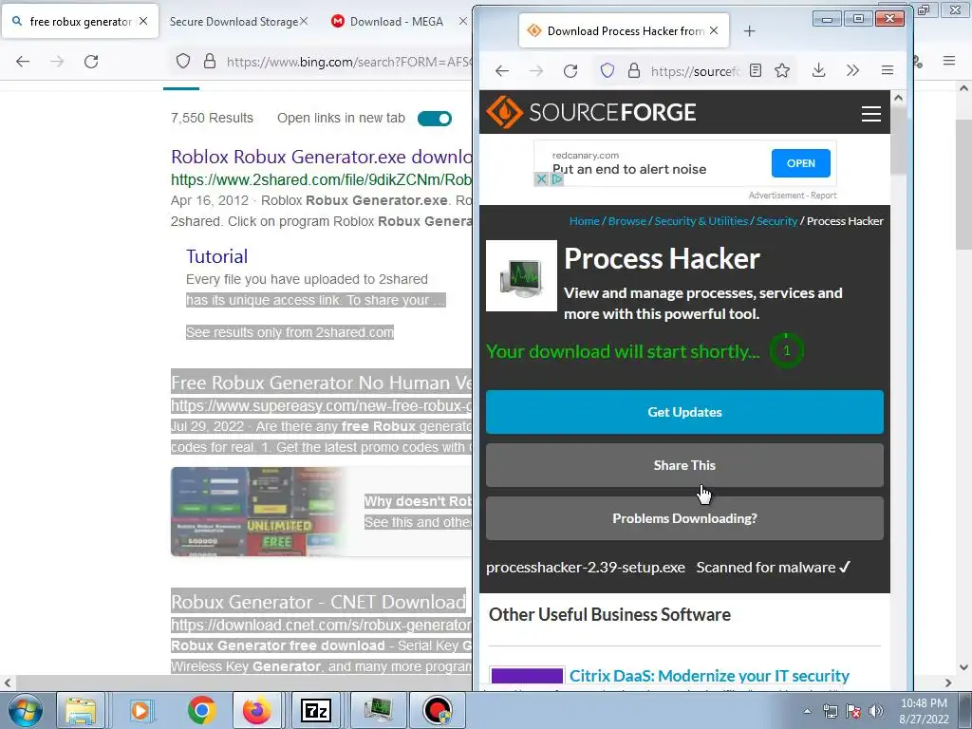Click the download countdown circle

[x=786, y=351]
